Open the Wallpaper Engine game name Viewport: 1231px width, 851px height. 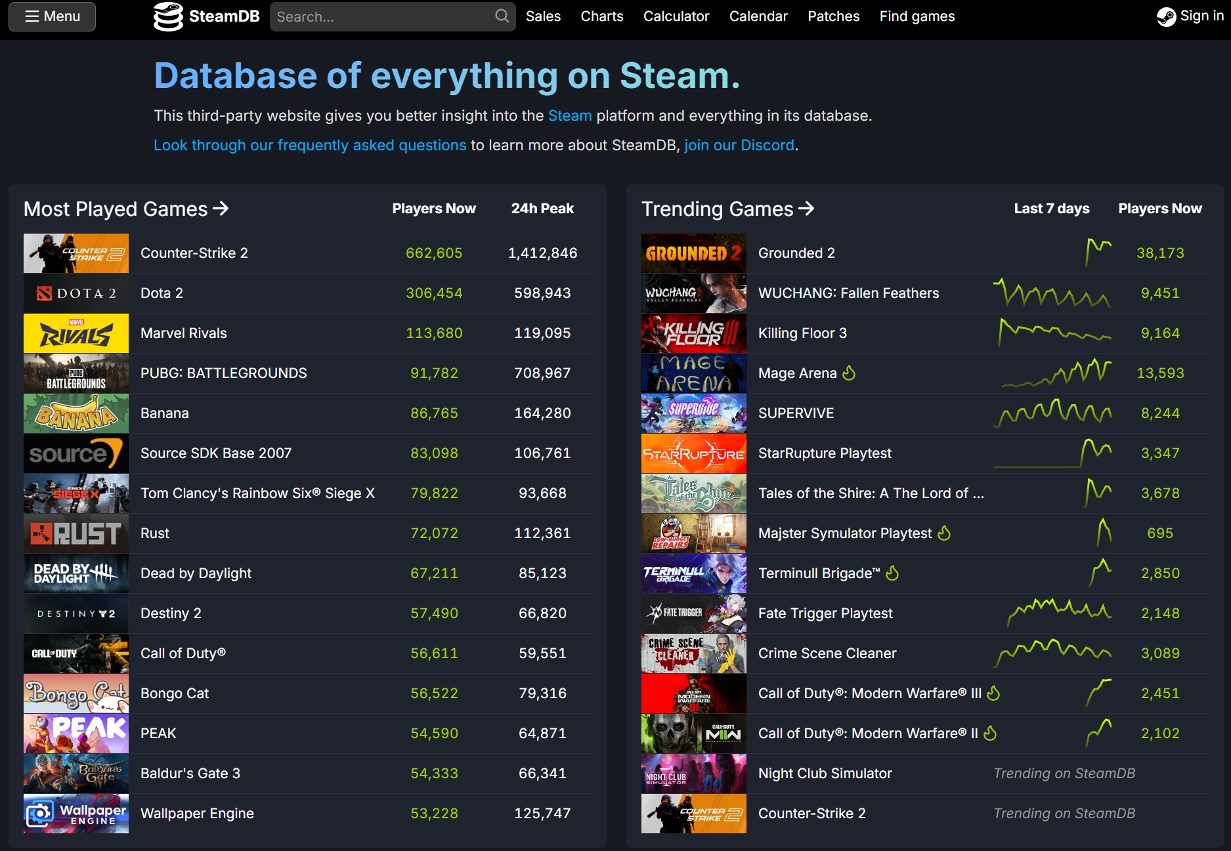coord(197,814)
